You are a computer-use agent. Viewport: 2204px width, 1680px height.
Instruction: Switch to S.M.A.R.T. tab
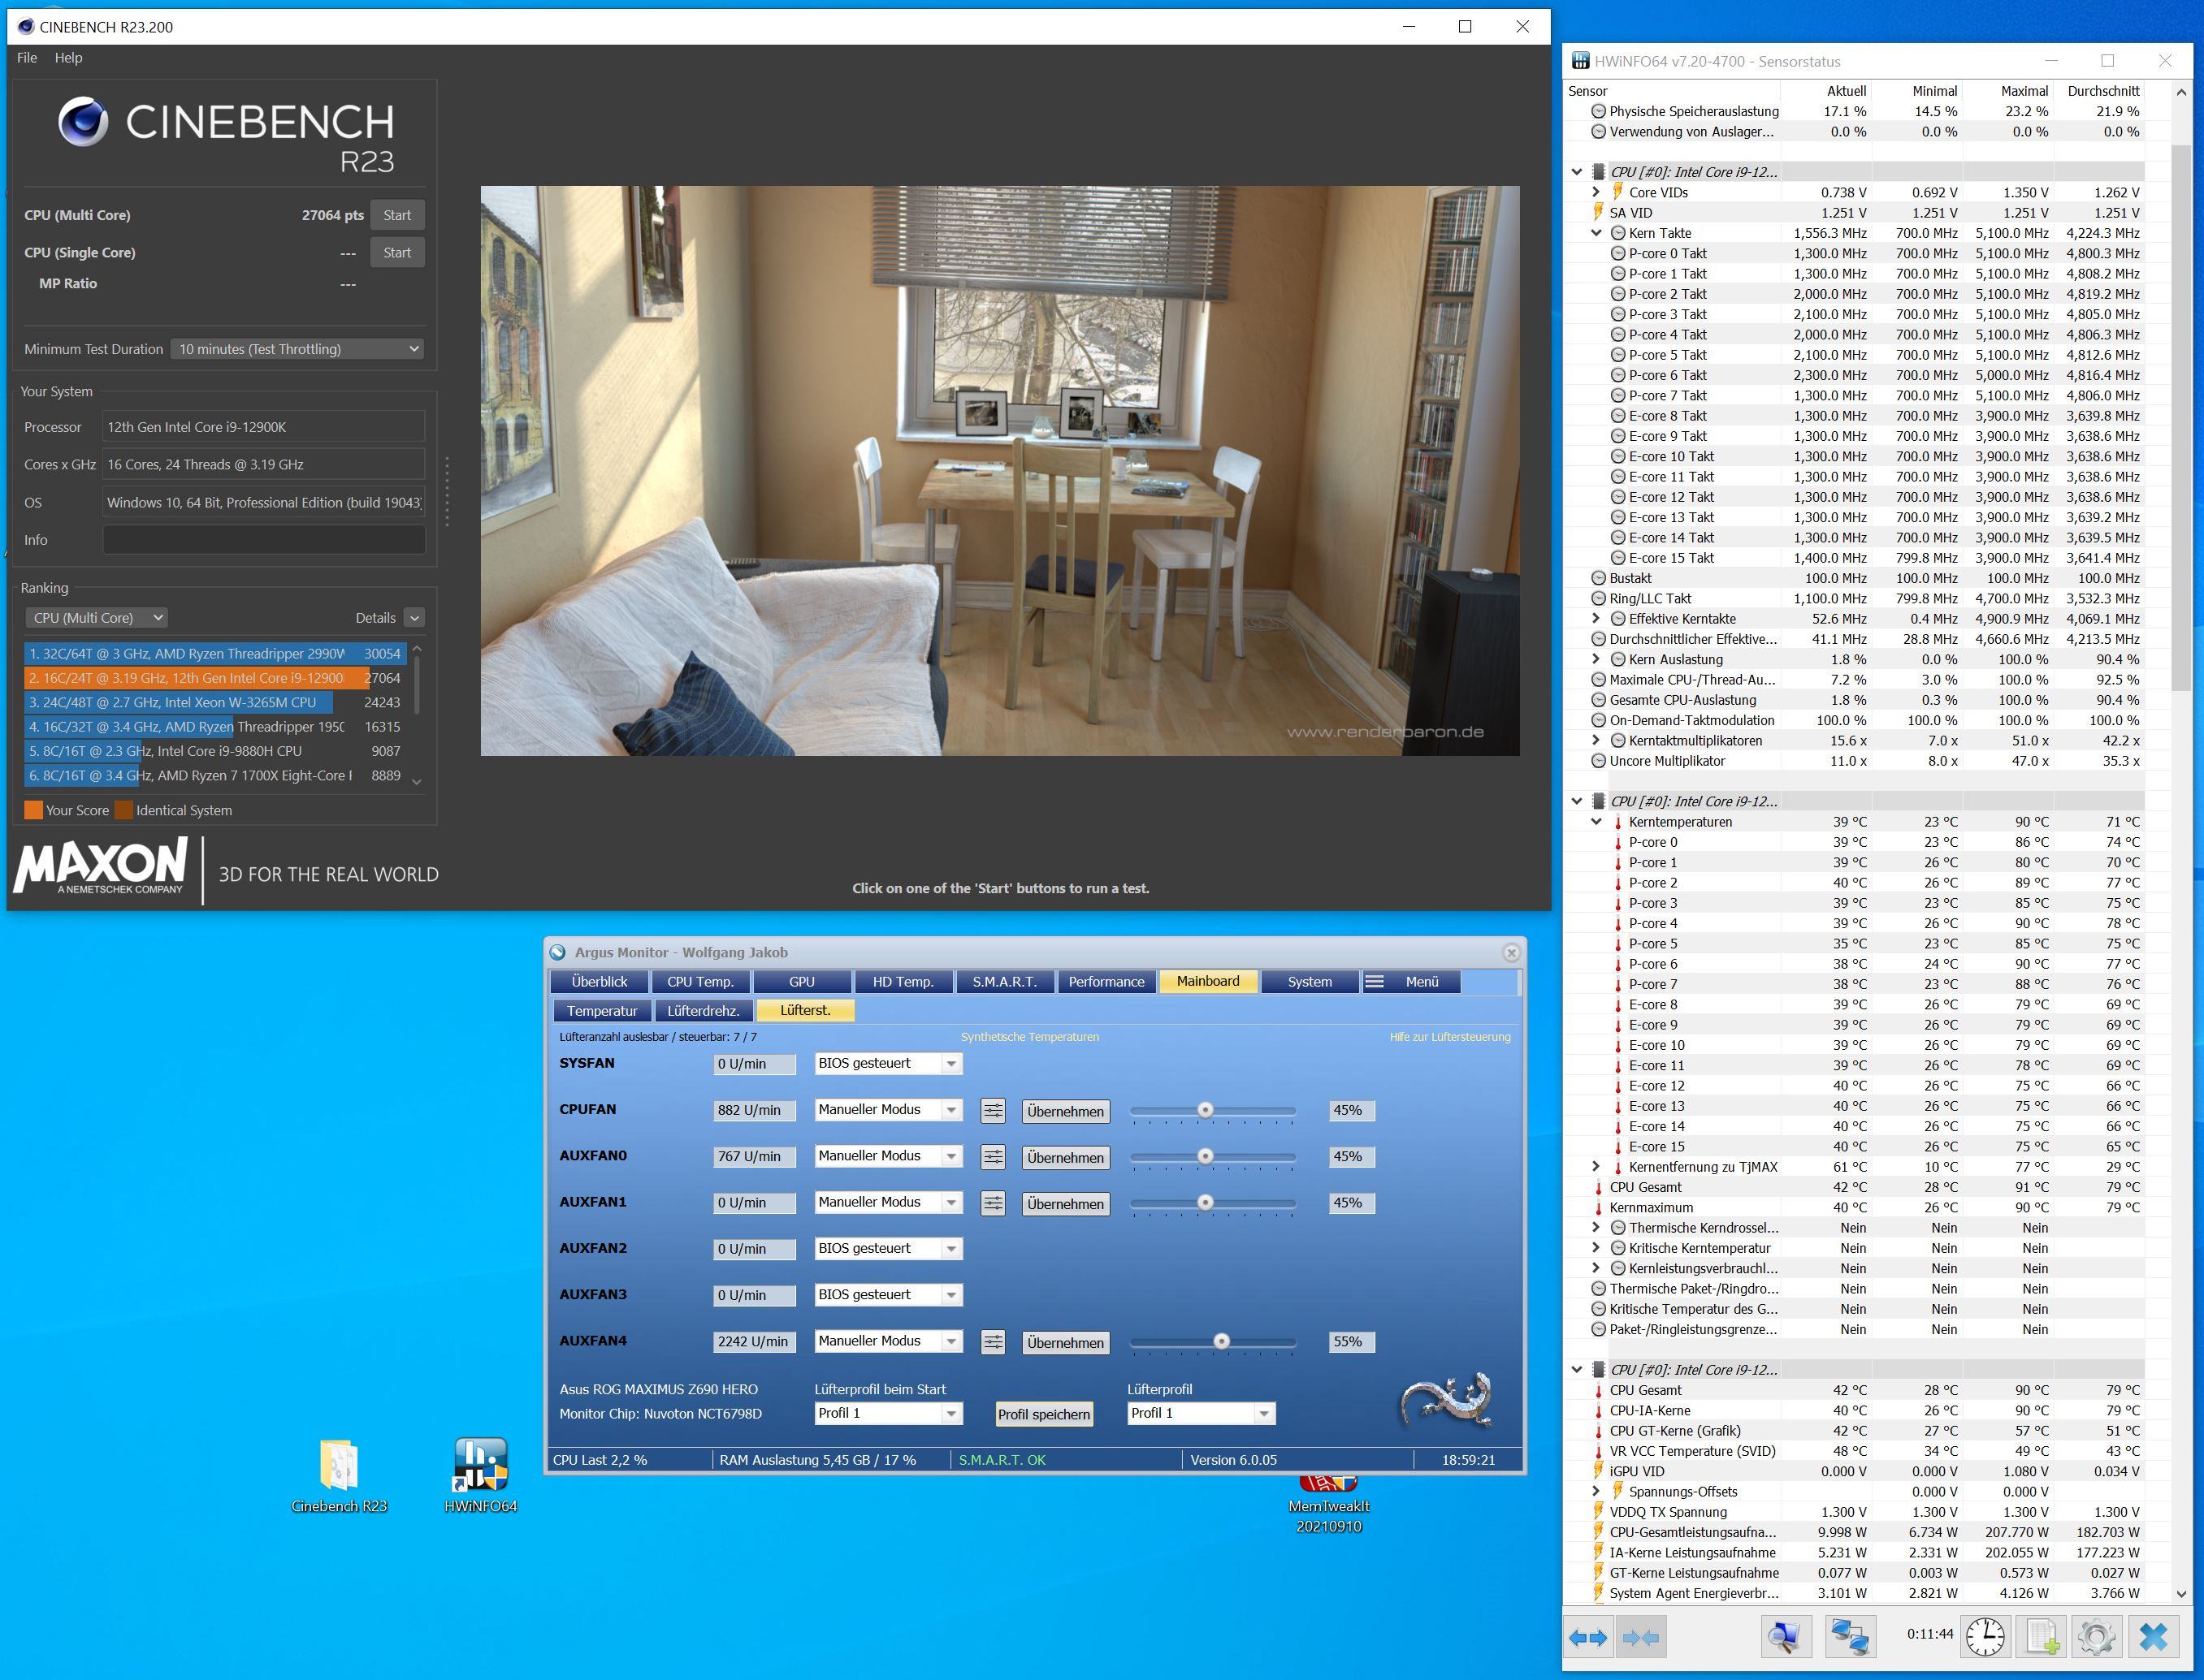coord(1004,982)
